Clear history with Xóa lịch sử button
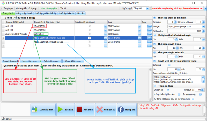The image size is (207, 121). point(106,110)
